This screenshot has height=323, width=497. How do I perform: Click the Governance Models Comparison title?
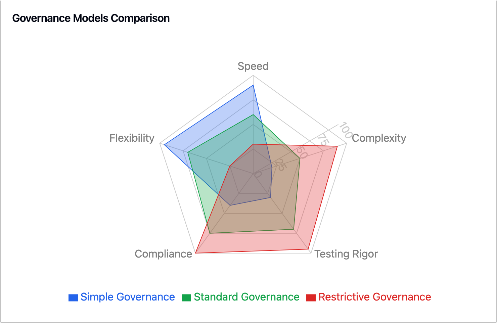pyautogui.click(x=91, y=18)
